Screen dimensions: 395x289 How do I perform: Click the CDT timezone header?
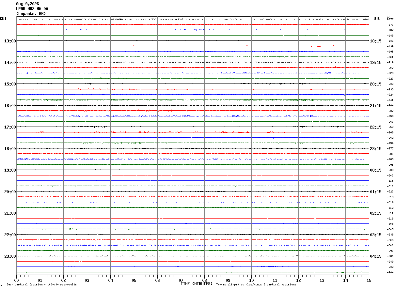tap(3, 19)
